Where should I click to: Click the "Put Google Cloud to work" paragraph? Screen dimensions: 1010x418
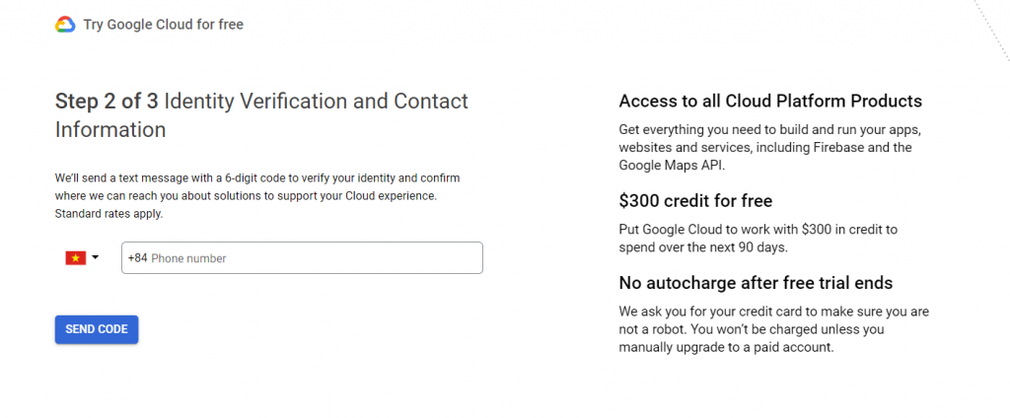click(x=757, y=230)
